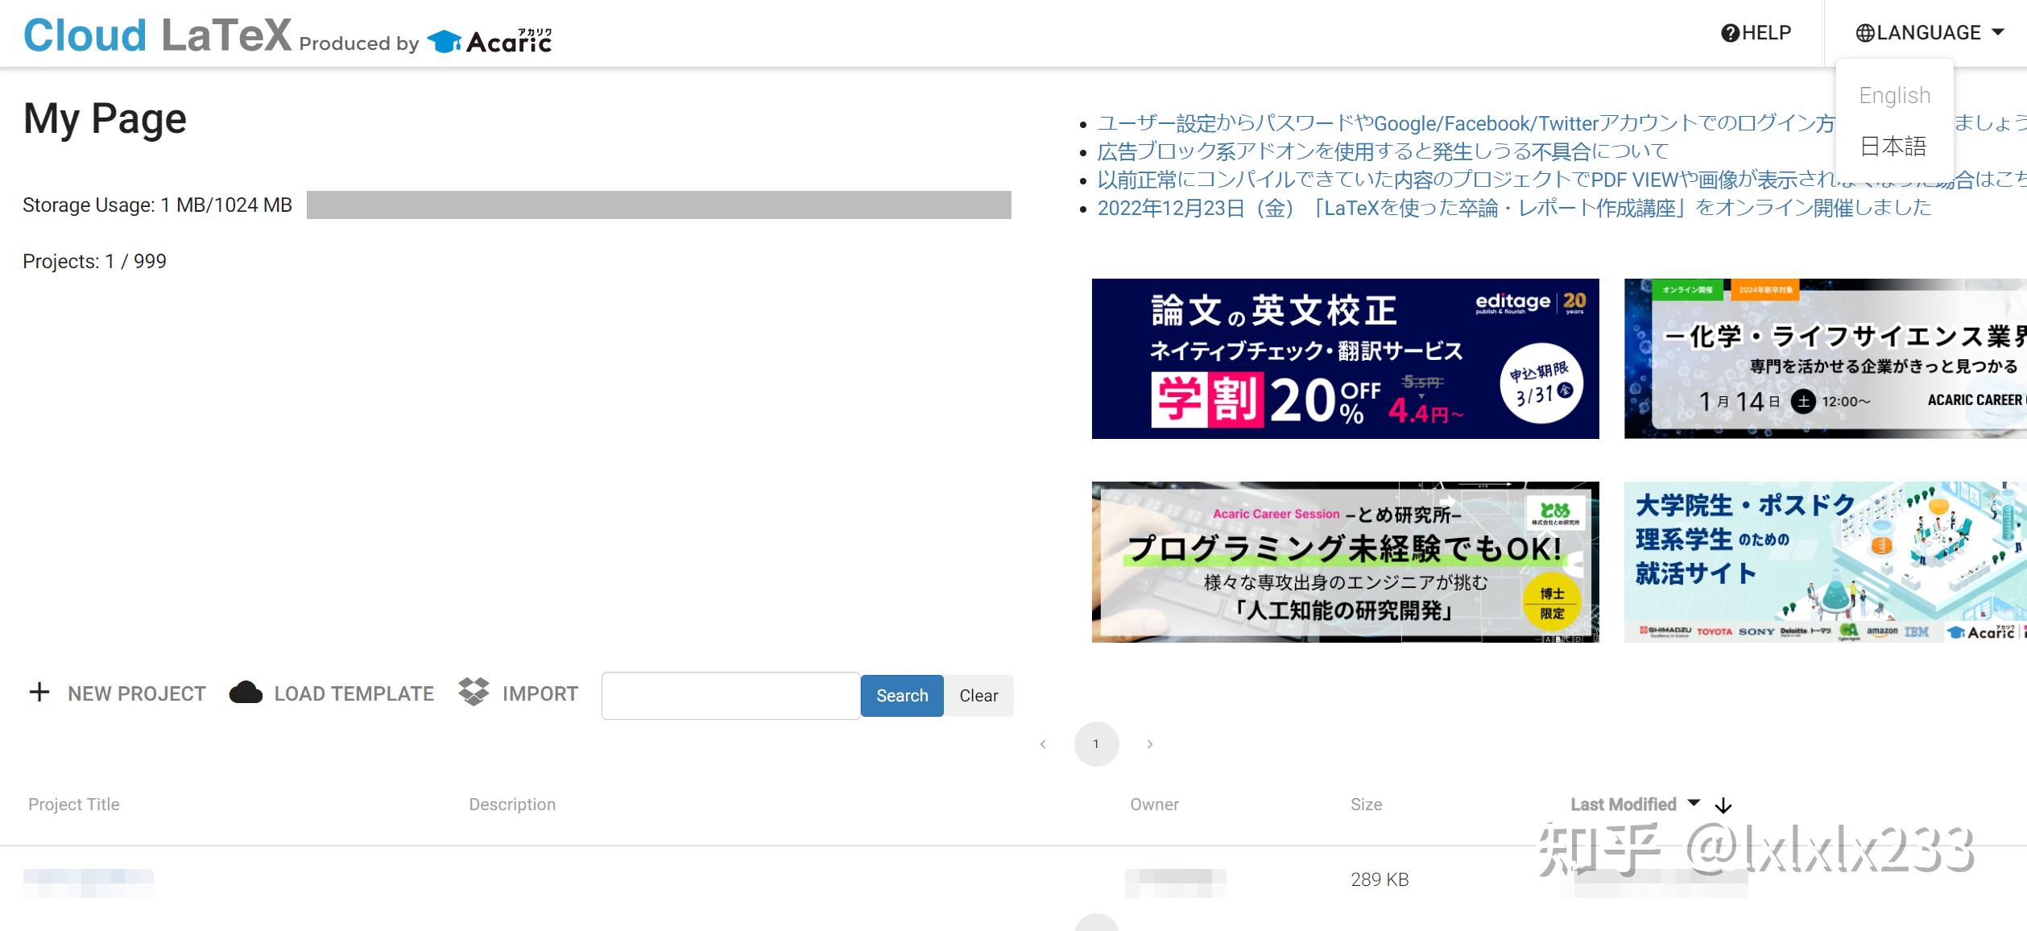Select page 1 in pagination

(x=1096, y=744)
